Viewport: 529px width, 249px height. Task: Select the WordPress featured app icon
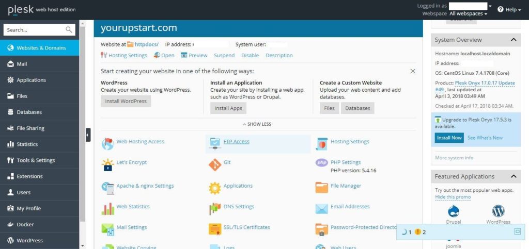click(498, 211)
